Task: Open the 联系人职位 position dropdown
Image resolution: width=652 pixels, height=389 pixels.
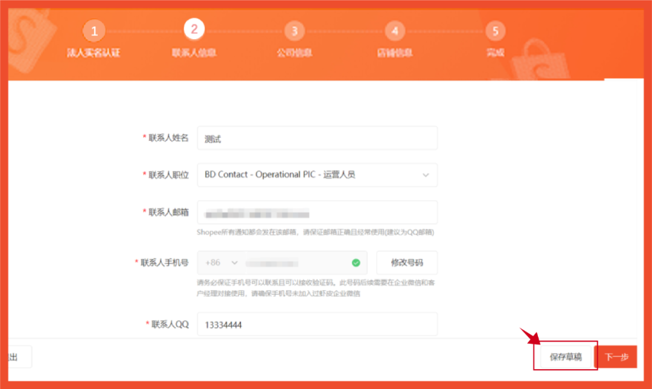Action: point(317,175)
